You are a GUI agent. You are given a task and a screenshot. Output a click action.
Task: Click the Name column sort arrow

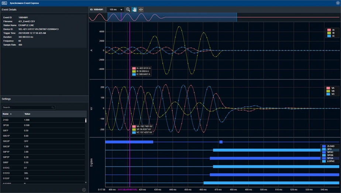pyautogui.click(x=11, y=114)
